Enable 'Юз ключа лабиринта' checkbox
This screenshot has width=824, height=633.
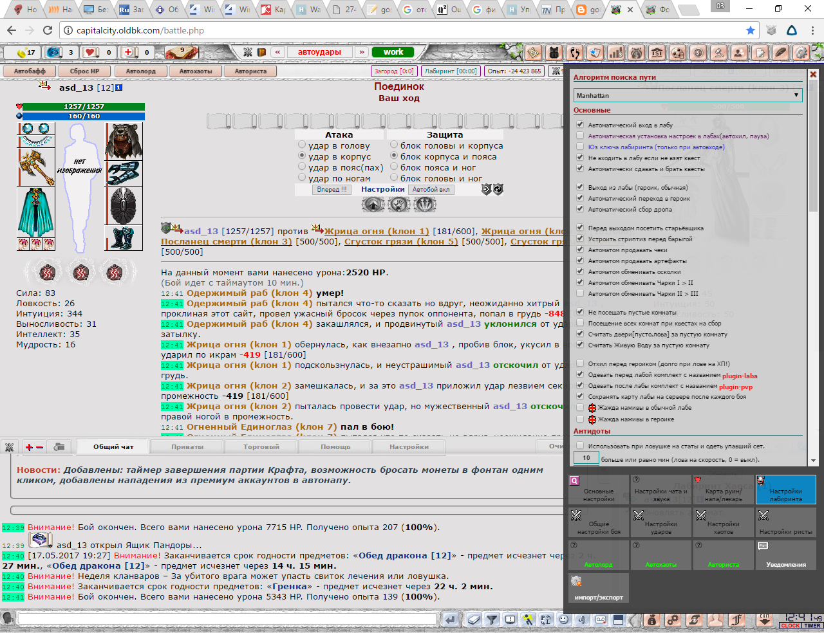tap(580, 147)
